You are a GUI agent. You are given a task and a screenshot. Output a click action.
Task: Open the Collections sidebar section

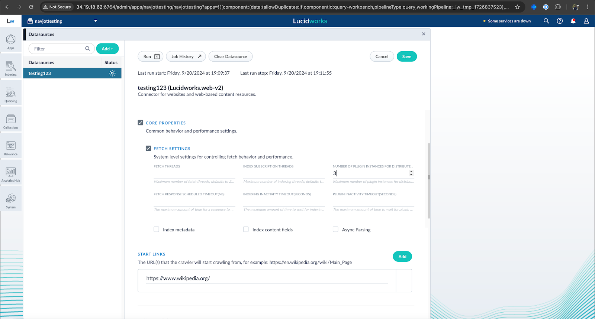coord(11,121)
